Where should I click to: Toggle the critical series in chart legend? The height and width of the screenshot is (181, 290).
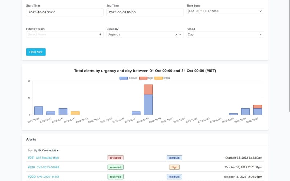click(162, 78)
